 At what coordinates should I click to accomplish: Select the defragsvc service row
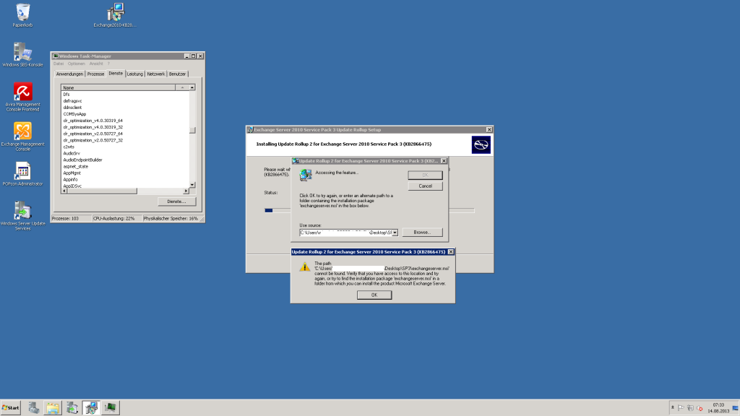click(x=125, y=101)
